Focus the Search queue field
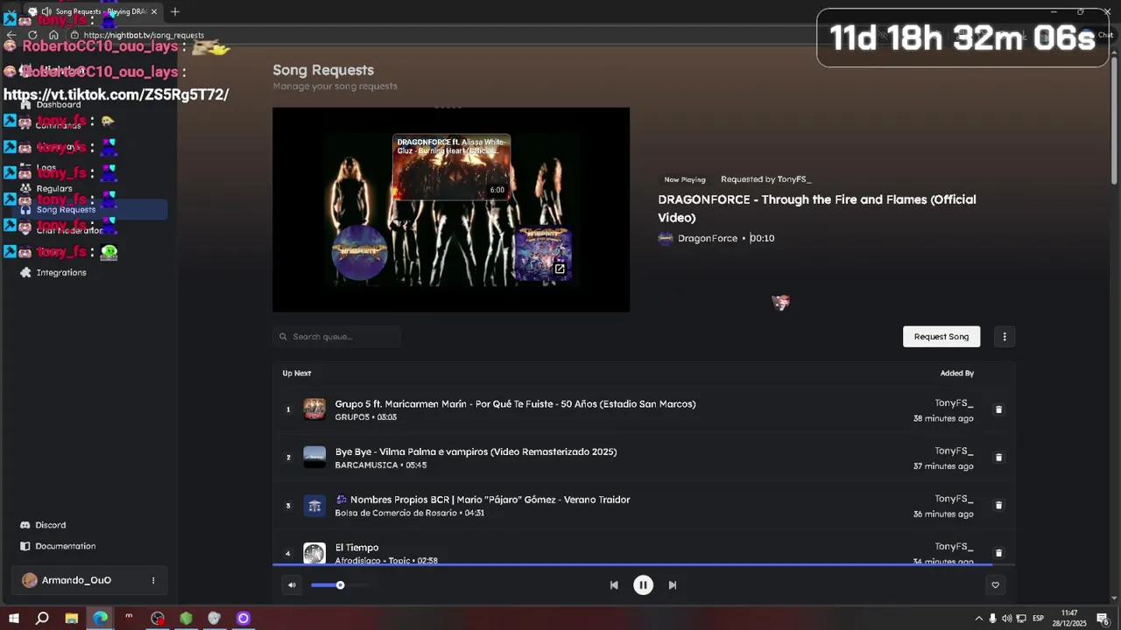This screenshot has width=1121, height=630. pyautogui.click(x=336, y=337)
